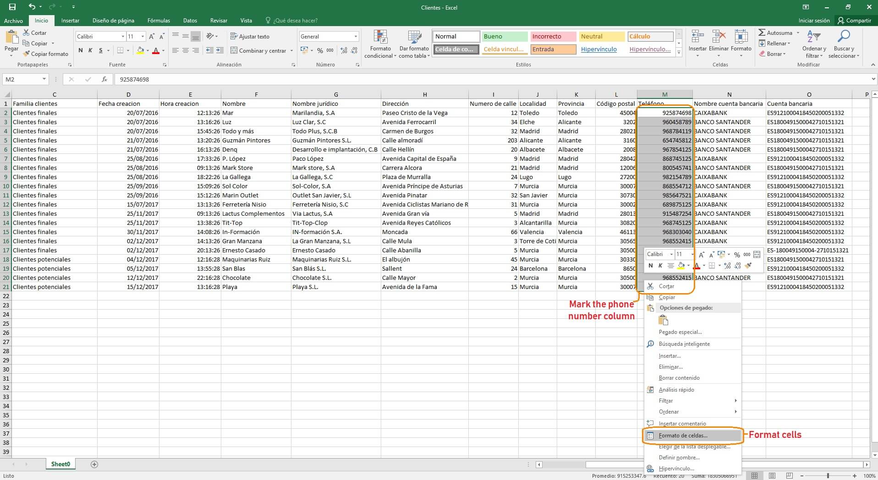
Task: Click the percent style icon in ribbon
Action: pos(320,50)
